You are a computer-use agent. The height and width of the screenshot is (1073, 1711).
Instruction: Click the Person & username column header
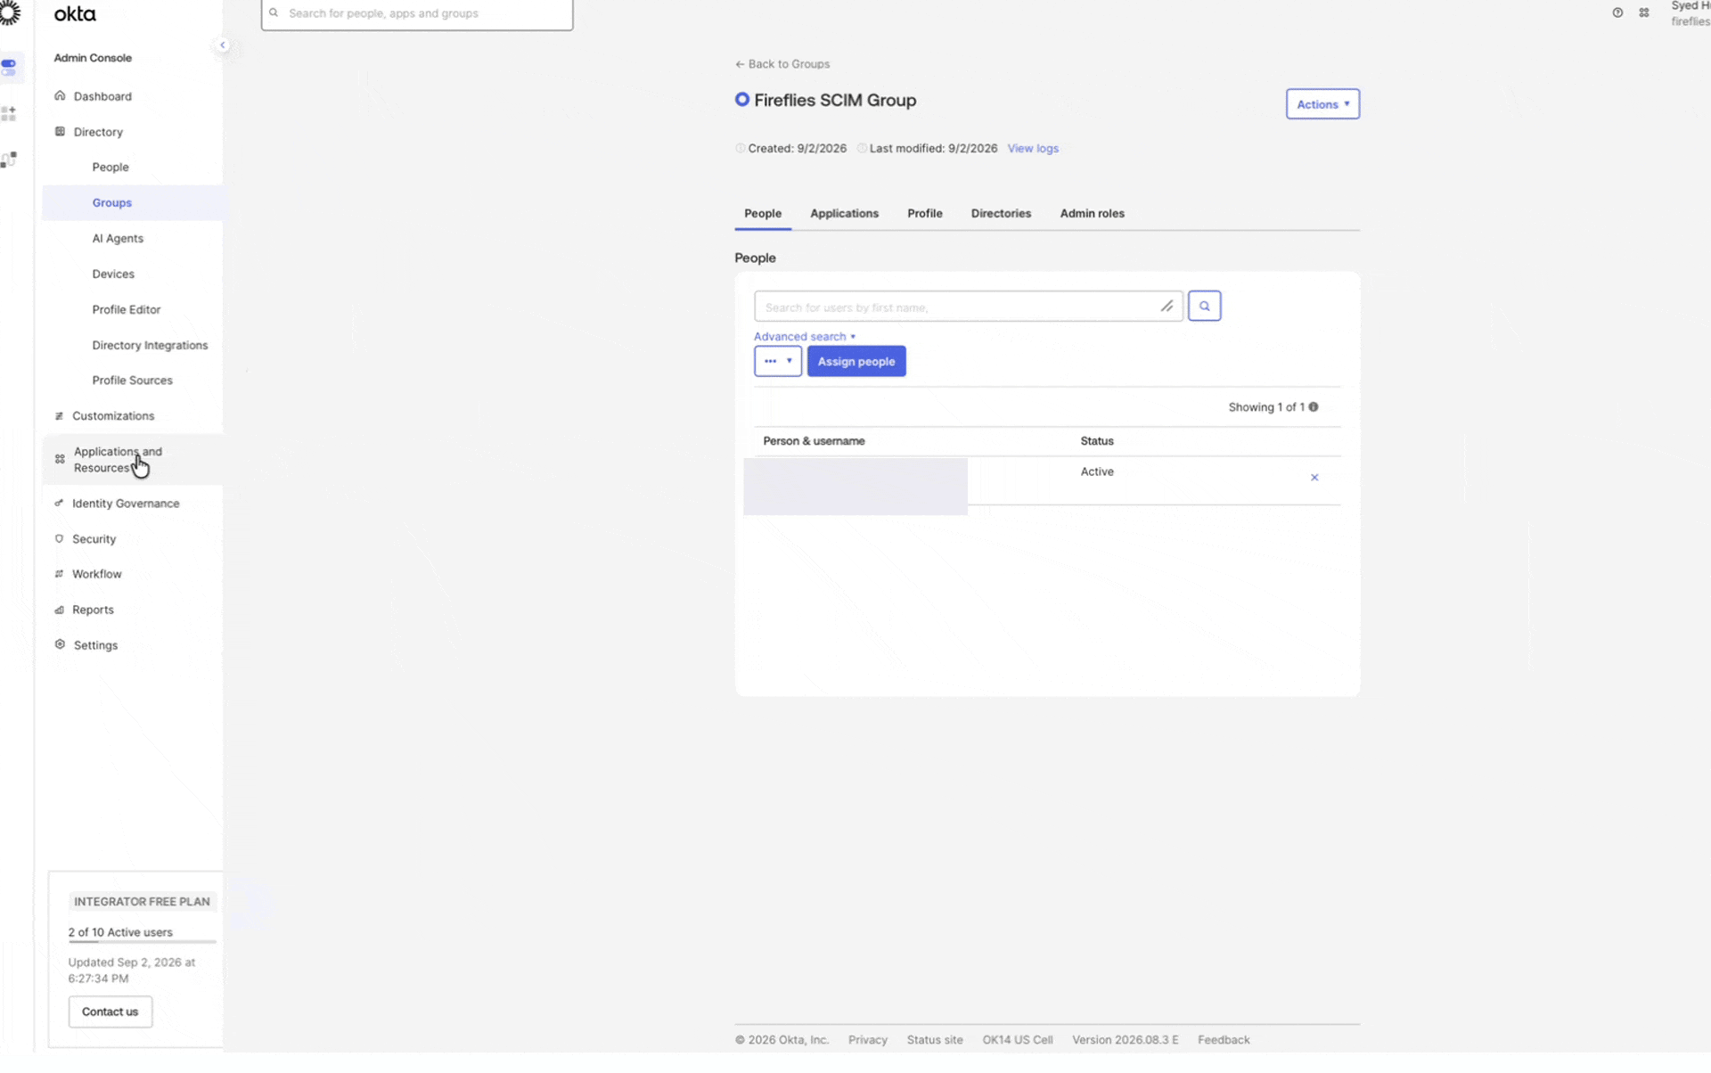pyautogui.click(x=814, y=441)
